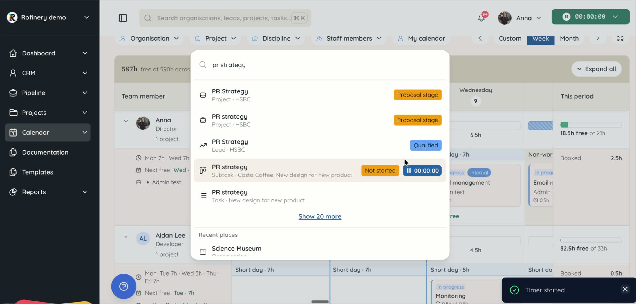Click Anna's 18.5h free capacity bar
636x304 pixels.
[591, 125]
